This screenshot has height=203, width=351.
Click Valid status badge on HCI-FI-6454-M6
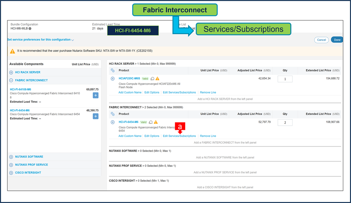pos(143,122)
